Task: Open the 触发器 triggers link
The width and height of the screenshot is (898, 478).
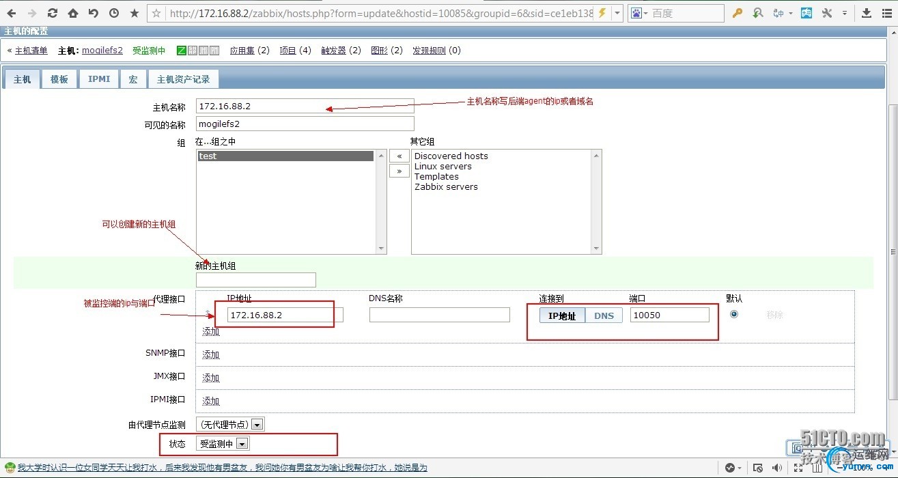Action: (x=334, y=51)
